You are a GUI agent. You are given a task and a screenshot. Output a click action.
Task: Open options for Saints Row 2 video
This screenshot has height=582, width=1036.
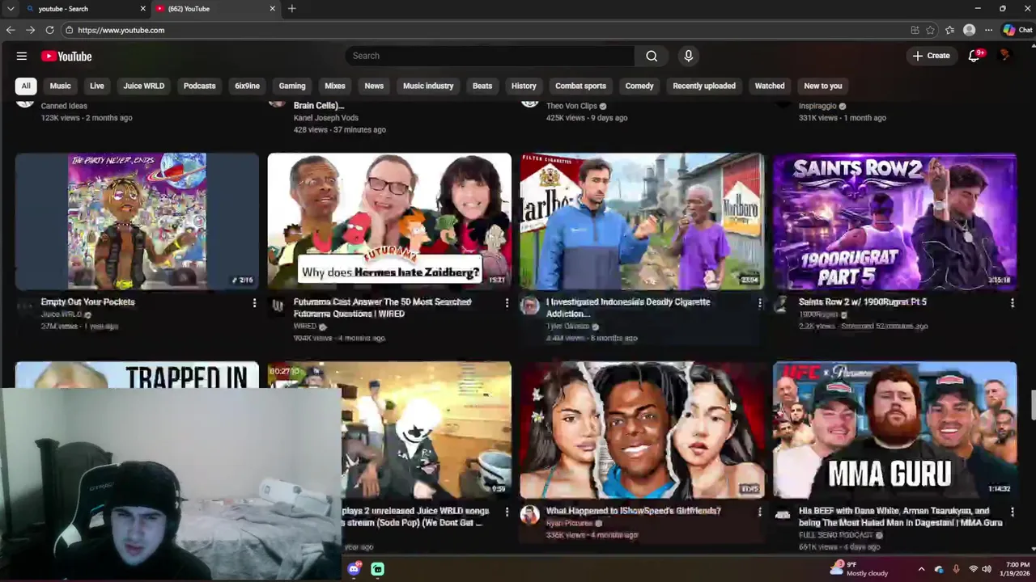(1012, 303)
